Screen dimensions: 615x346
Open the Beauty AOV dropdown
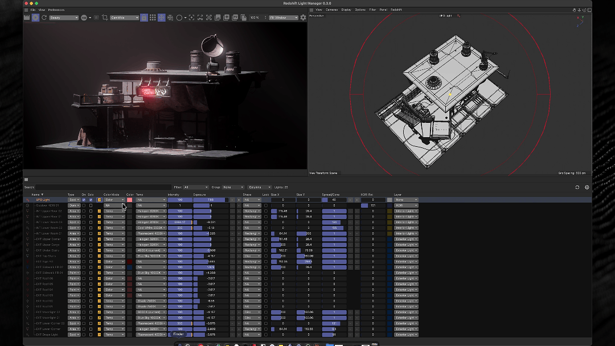pyautogui.click(x=64, y=18)
